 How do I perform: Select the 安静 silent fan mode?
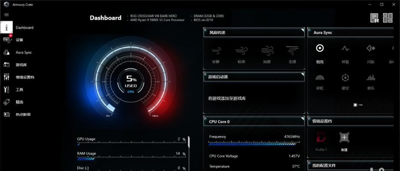click(x=216, y=54)
